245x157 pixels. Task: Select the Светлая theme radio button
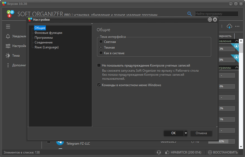coord(101,42)
